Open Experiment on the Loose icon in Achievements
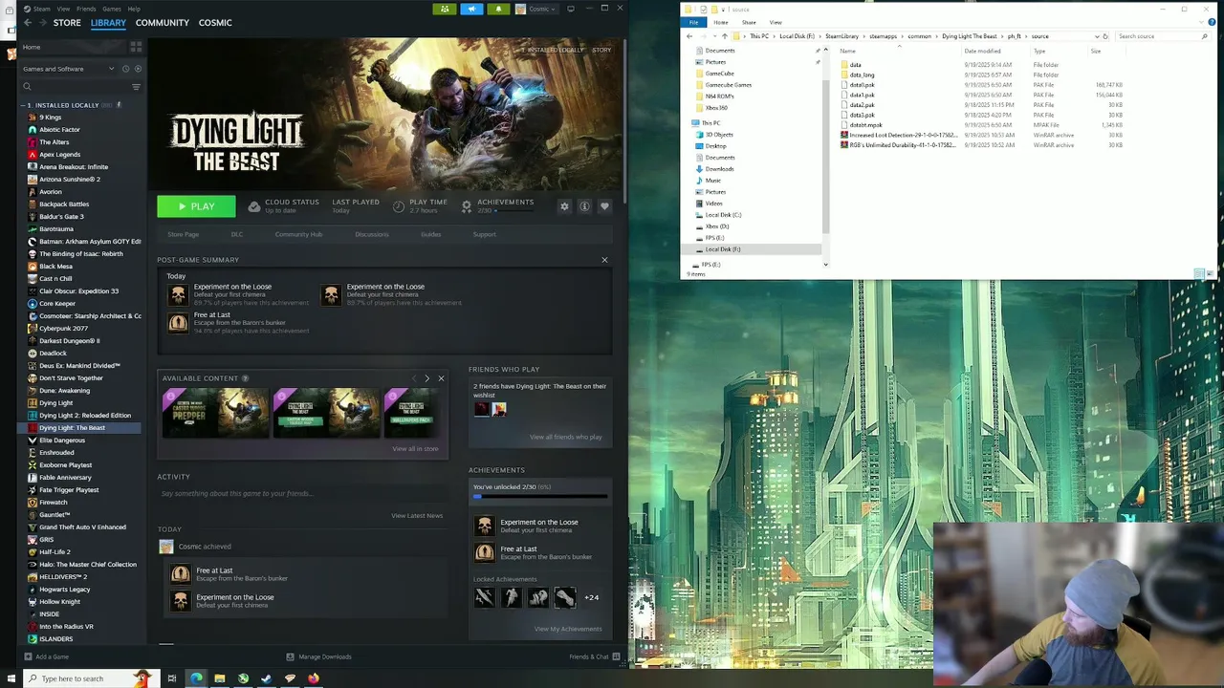1224x688 pixels. 485,526
